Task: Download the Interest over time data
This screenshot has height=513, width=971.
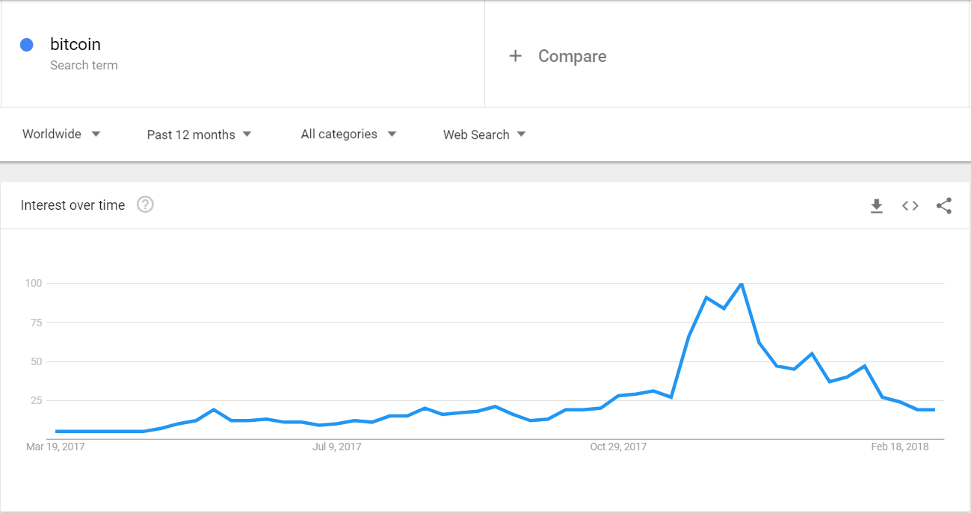Action: 877,206
